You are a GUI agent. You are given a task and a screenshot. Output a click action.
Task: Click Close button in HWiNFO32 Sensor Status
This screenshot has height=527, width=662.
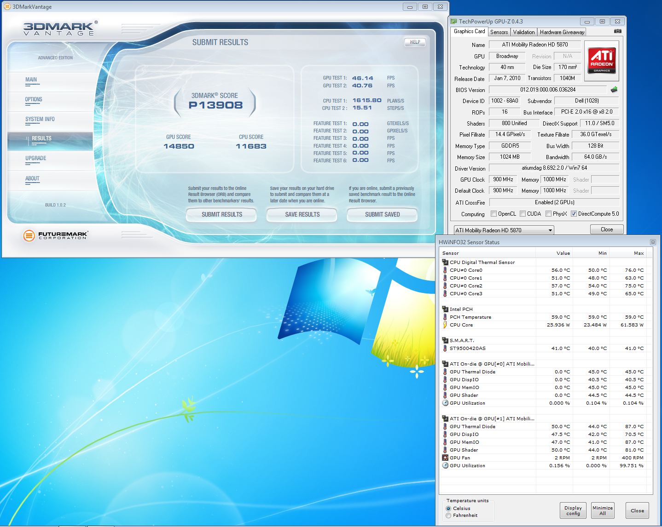[637, 510]
